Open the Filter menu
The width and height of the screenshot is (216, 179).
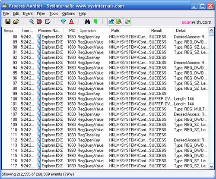click(41, 13)
